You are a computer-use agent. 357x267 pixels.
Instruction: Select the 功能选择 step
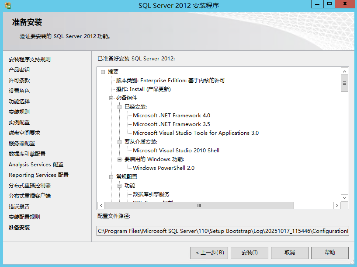[19, 102]
